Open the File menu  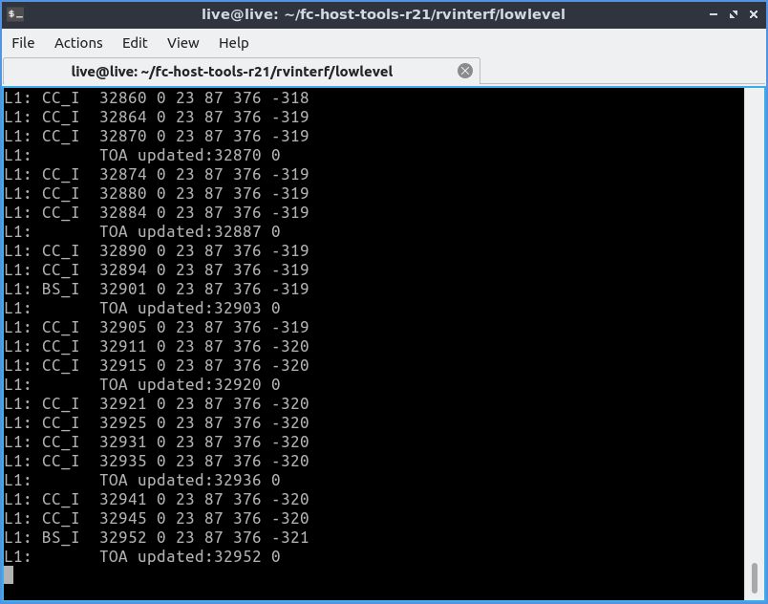[x=23, y=43]
